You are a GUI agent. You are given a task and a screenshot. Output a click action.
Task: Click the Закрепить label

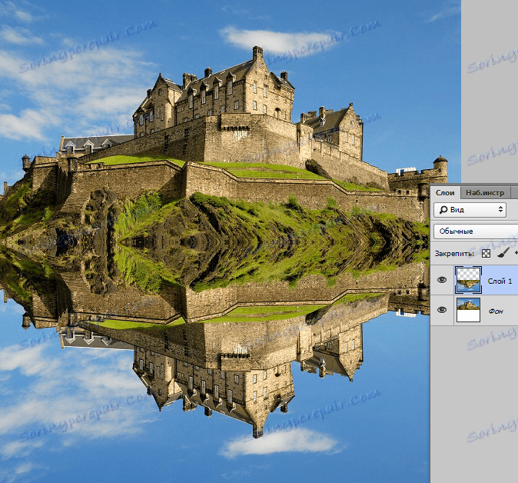click(454, 254)
